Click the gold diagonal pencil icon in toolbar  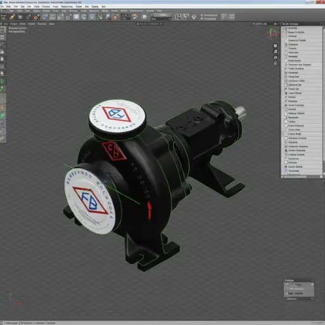(x=12, y=17)
